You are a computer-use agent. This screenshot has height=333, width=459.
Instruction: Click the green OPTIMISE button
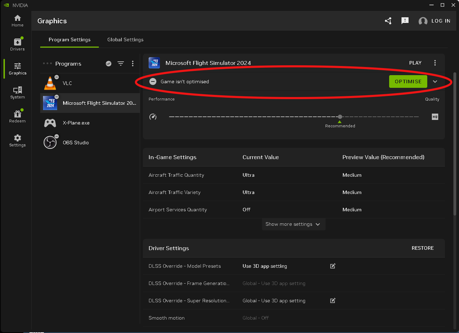(x=408, y=81)
